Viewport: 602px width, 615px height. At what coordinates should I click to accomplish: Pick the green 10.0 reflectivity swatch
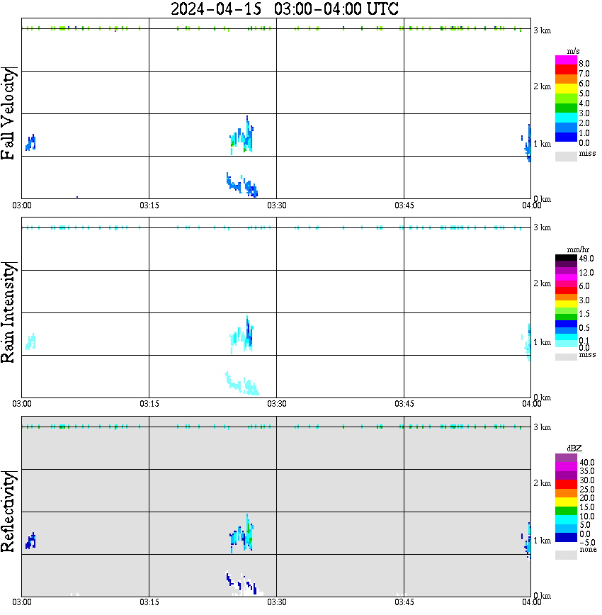(566, 511)
